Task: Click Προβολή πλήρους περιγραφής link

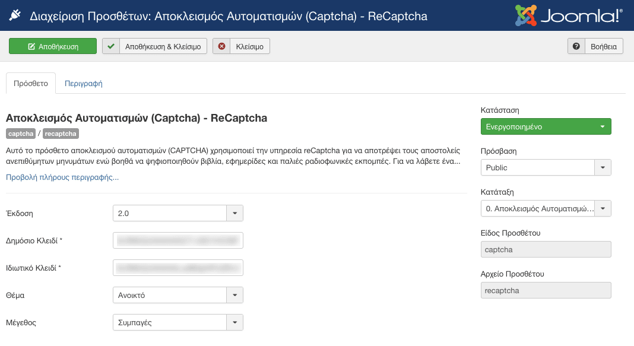Action: coord(62,177)
